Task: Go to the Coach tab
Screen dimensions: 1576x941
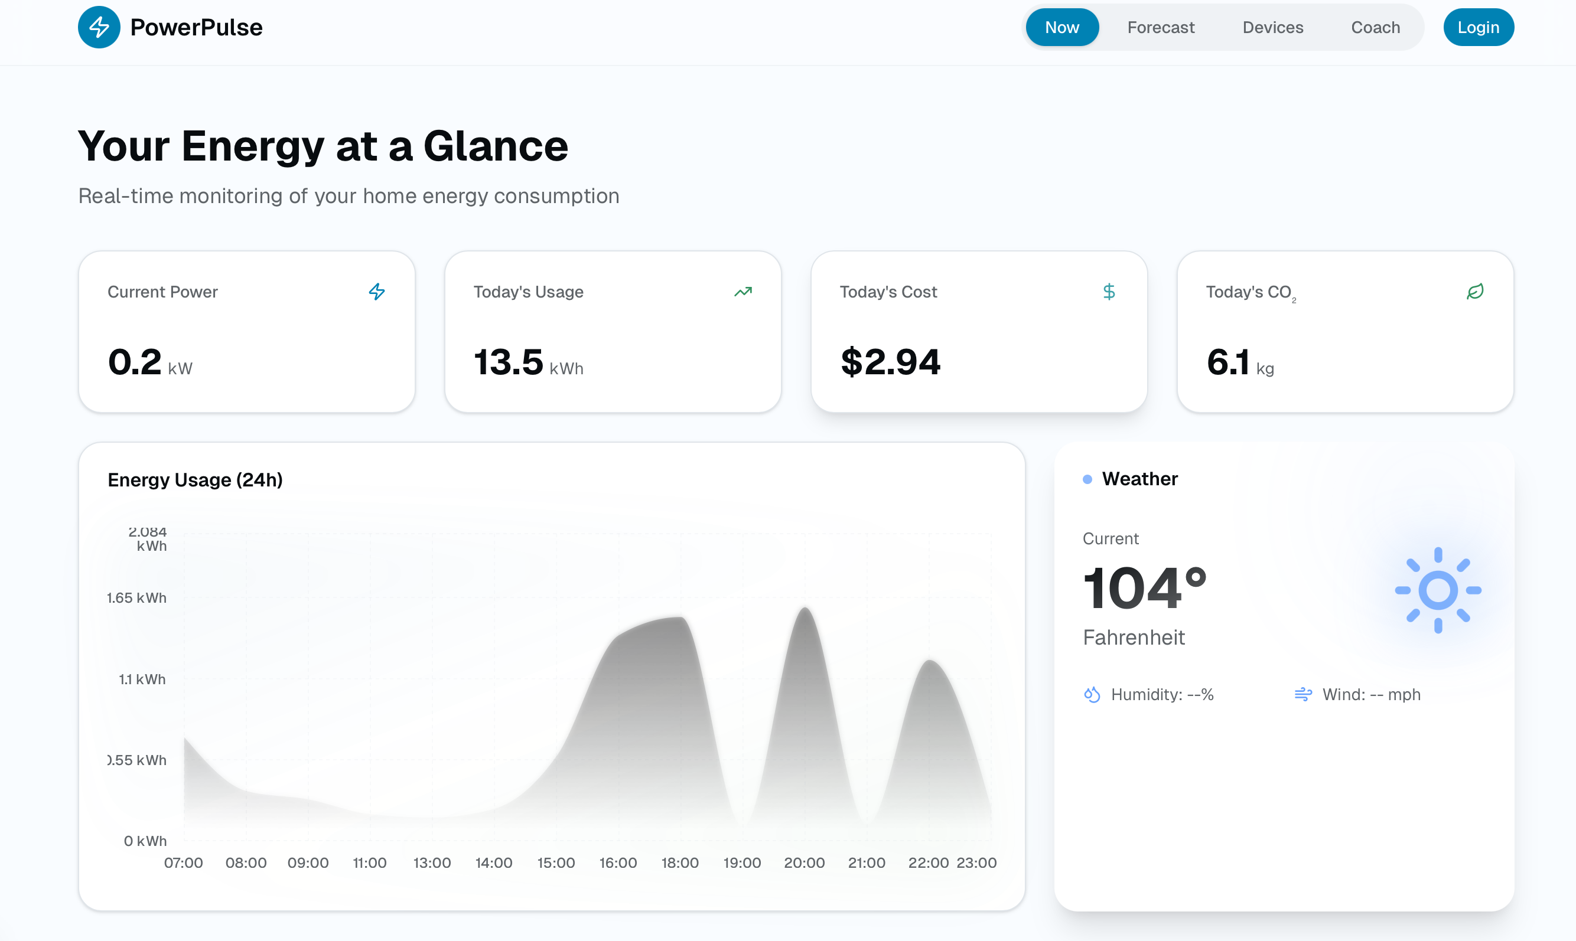Action: pyautogui.click(x=1375, y=27)
